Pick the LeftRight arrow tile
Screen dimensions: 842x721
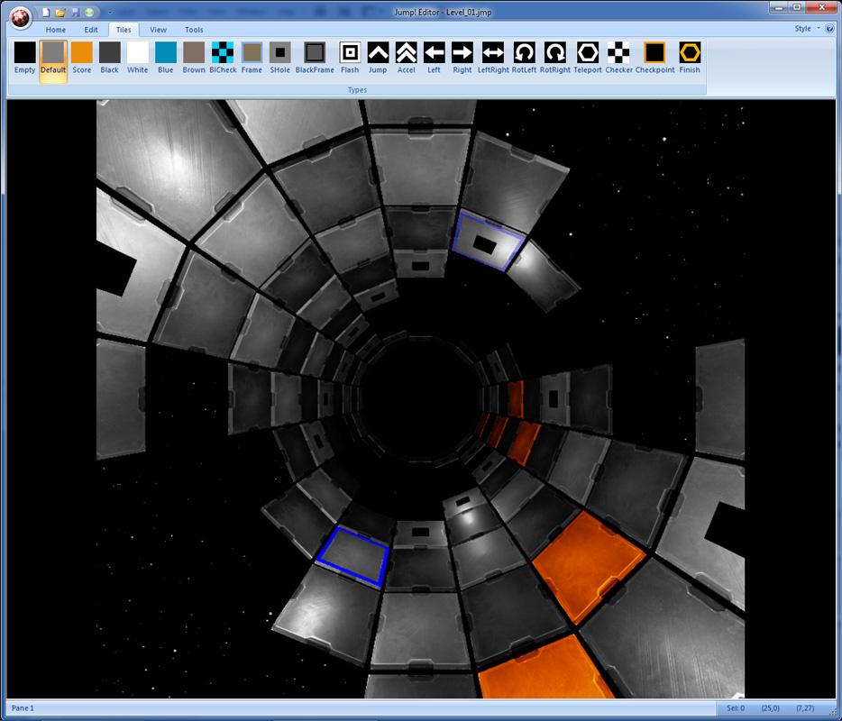pos(493,58)
